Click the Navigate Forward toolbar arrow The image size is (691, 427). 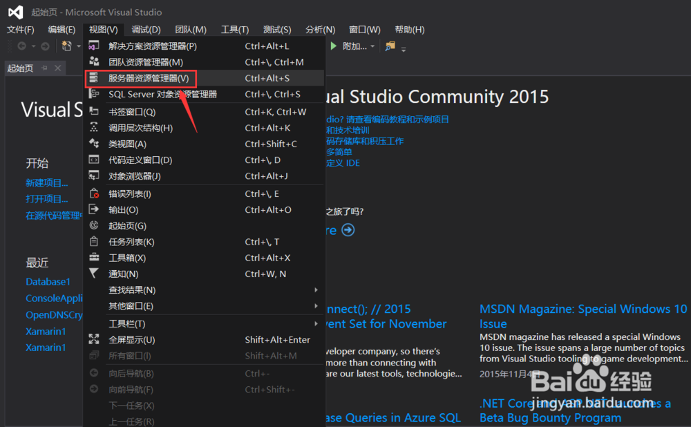click(x=45, y=46)
